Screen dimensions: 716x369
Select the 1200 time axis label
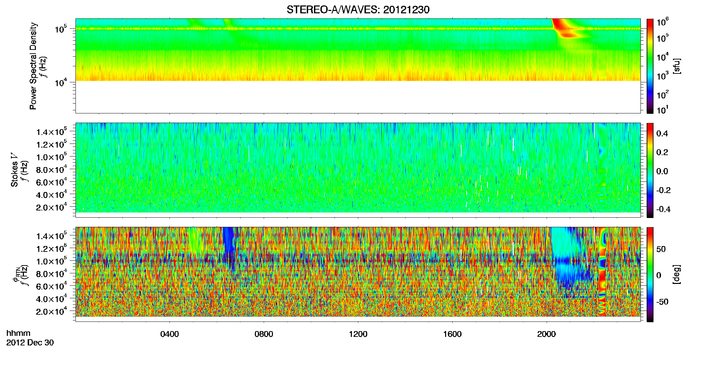pyautogui.click(x=358, y=334)
